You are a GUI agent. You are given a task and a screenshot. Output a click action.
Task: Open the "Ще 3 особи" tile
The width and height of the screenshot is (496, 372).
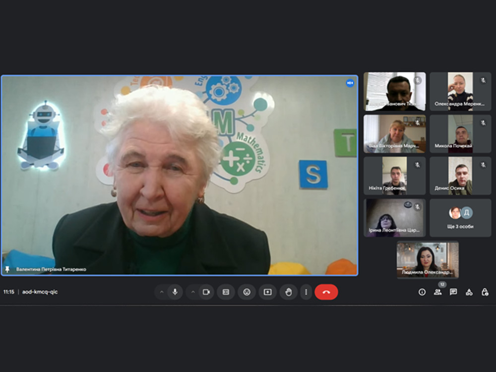tap(460, 218)
